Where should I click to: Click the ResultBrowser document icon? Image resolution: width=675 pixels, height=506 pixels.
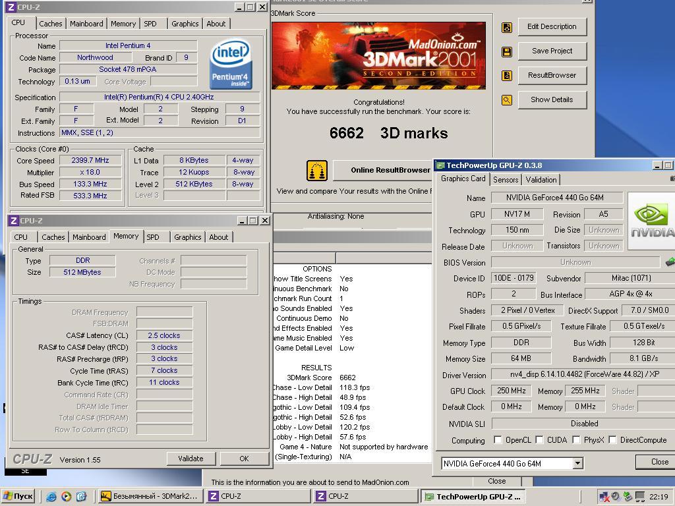[x=507, y=76]
